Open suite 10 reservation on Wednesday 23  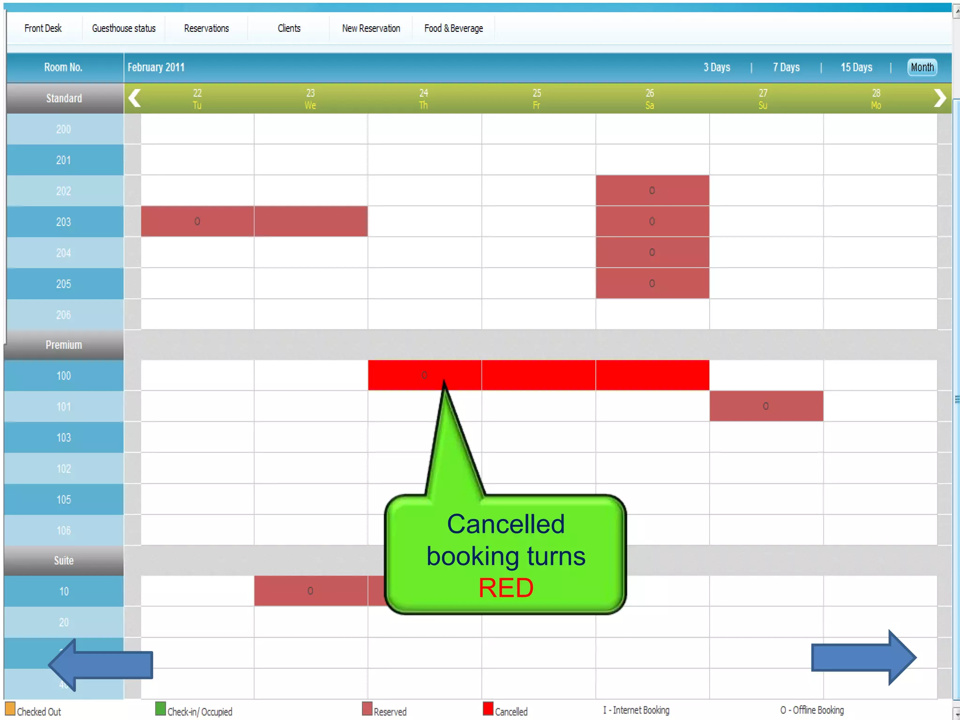pos(310,591)
